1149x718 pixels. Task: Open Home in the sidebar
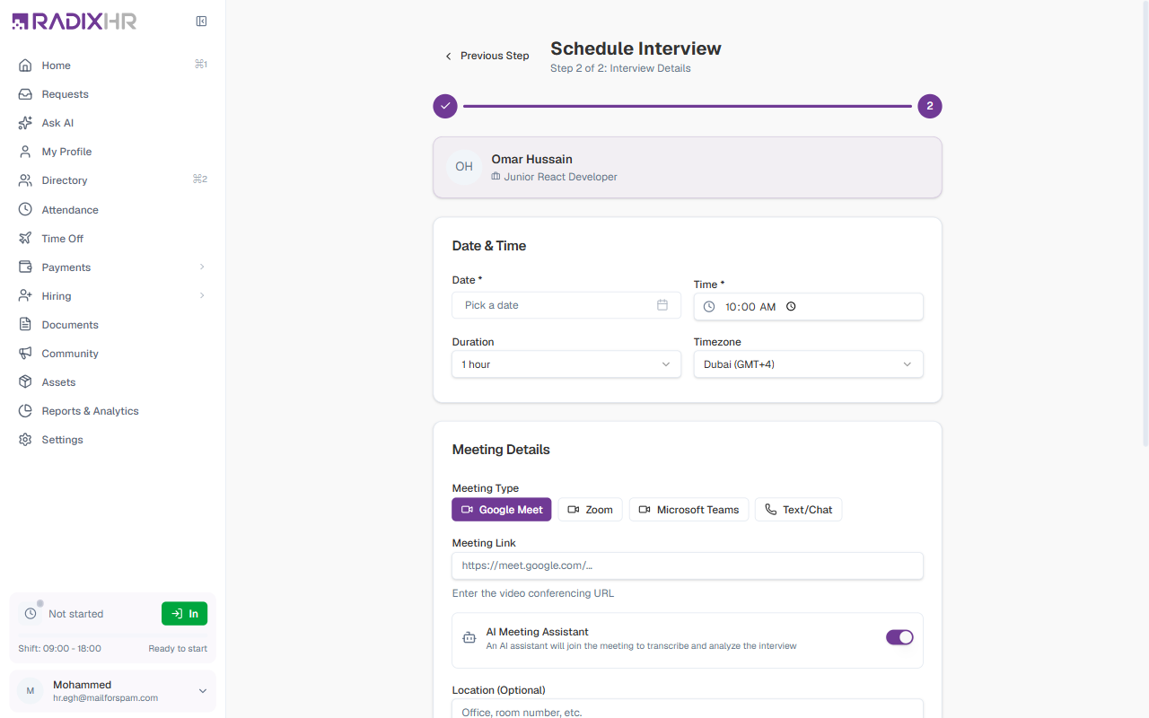[x=112, y=66]
